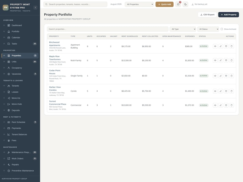This screenshot has width=243, height=182.
Task: Open notifications bell icon
Action: coord(178,4)
